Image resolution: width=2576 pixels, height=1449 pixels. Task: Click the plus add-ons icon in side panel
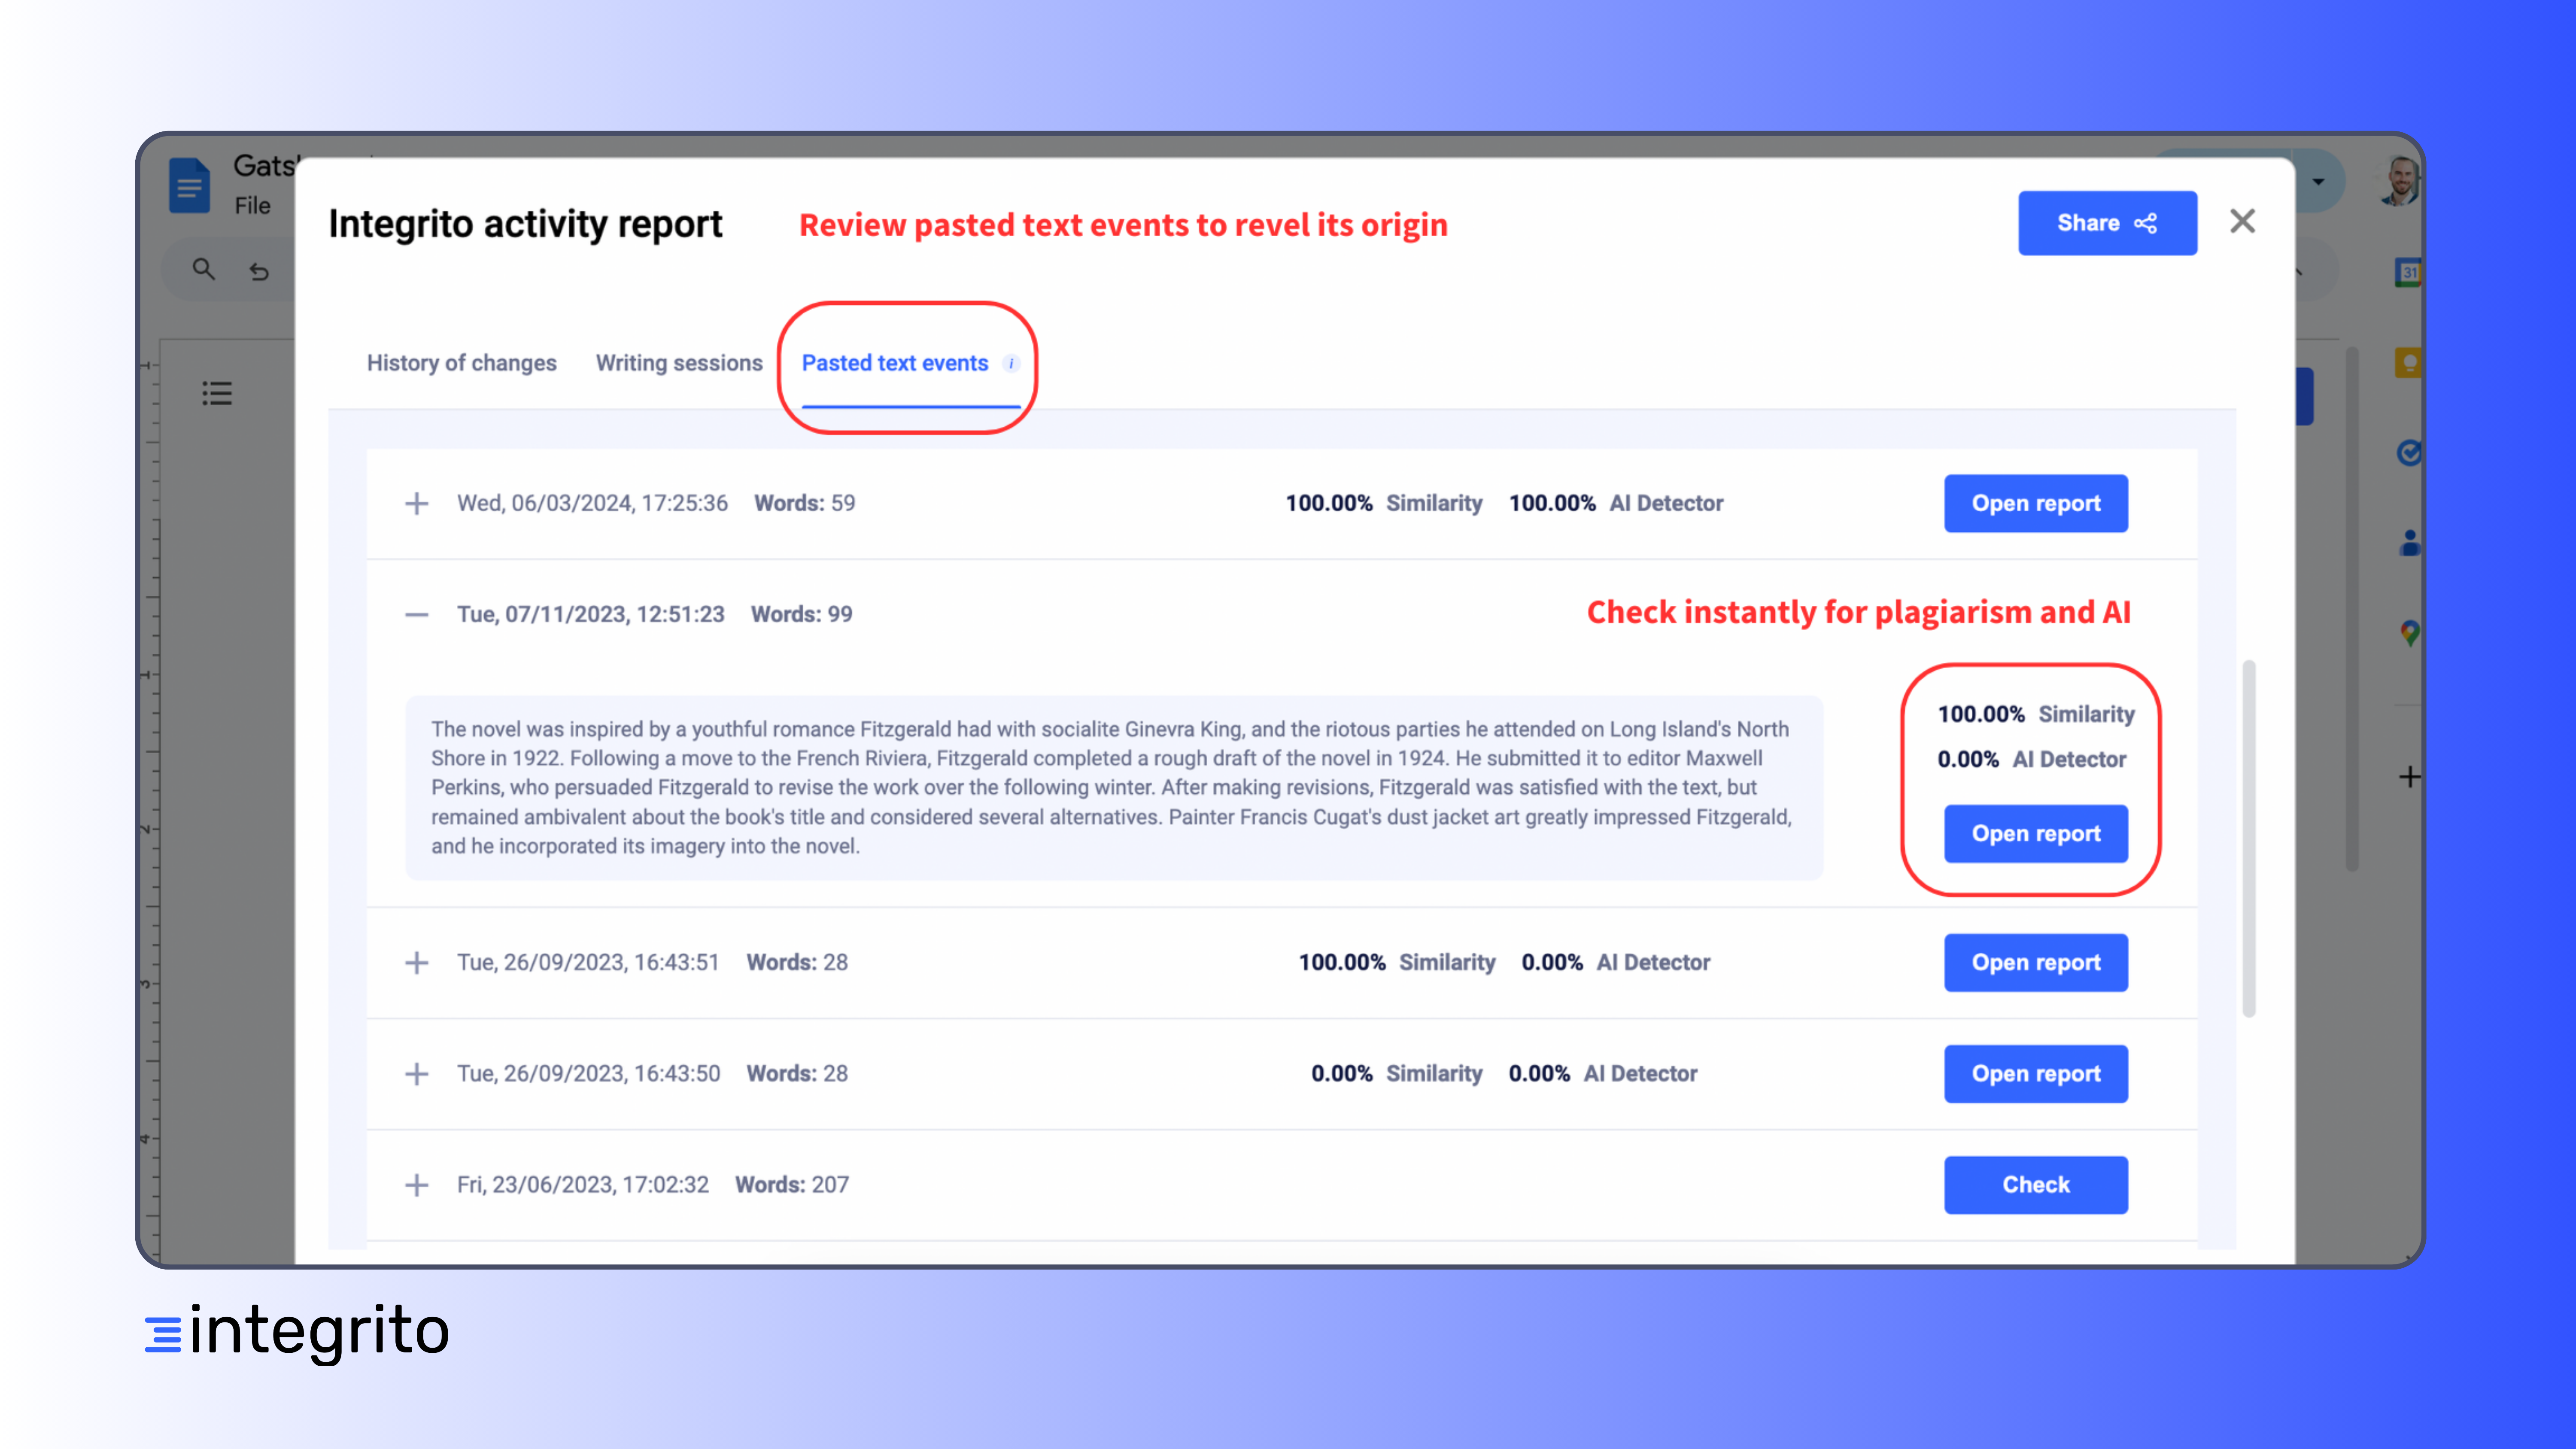click(2409, 777)
